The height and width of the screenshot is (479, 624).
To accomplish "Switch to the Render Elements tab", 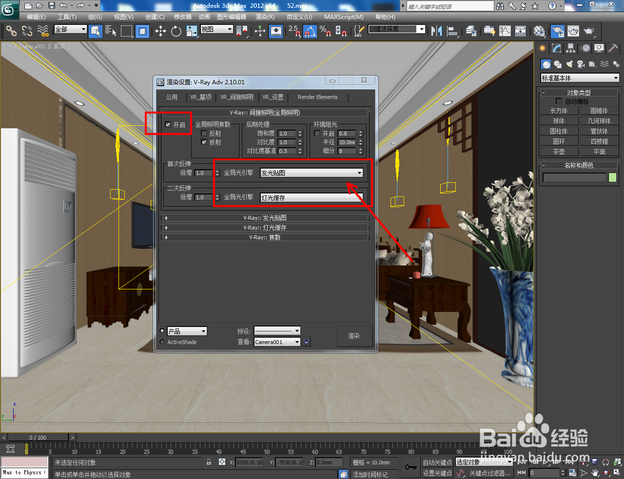I will 317,97.
